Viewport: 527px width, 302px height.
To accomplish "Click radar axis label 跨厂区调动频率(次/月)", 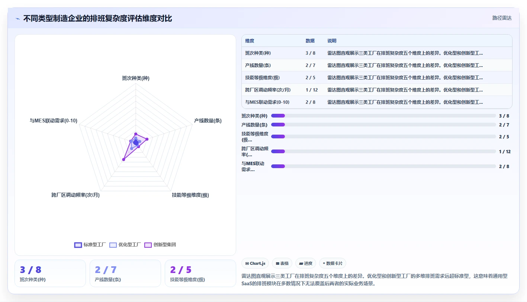I will (x=75, y=195).
